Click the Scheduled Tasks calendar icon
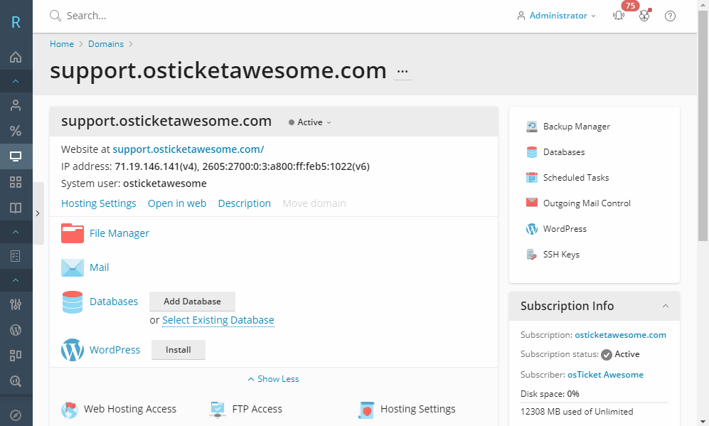This screenshot has height=426, width=709. coord(532,178)
